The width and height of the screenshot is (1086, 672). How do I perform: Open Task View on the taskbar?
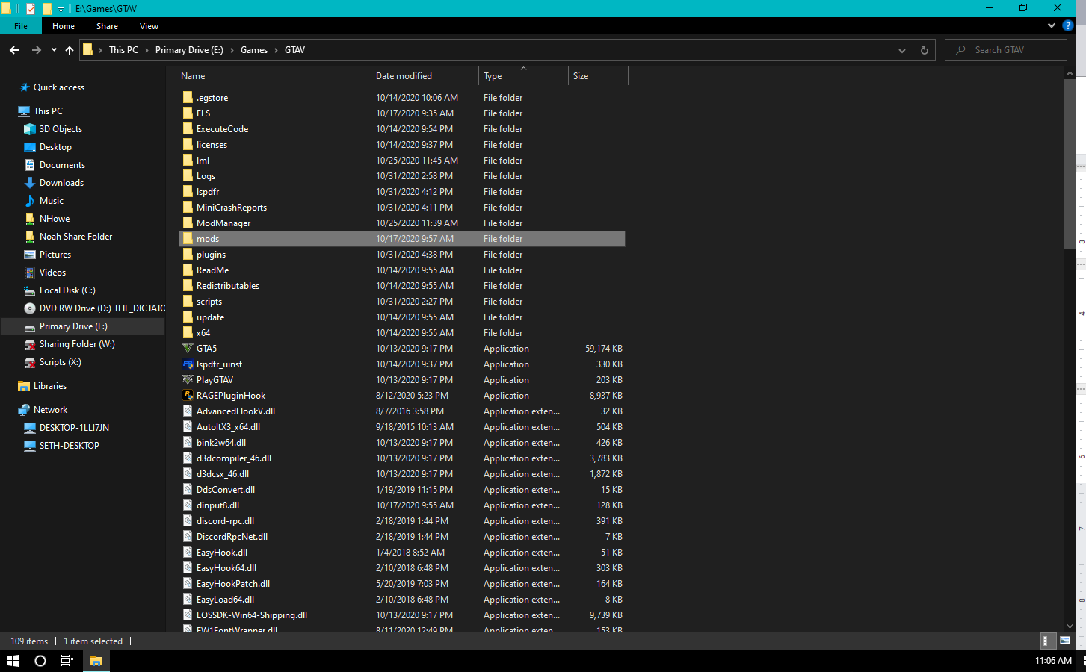(x=67, y=660)
